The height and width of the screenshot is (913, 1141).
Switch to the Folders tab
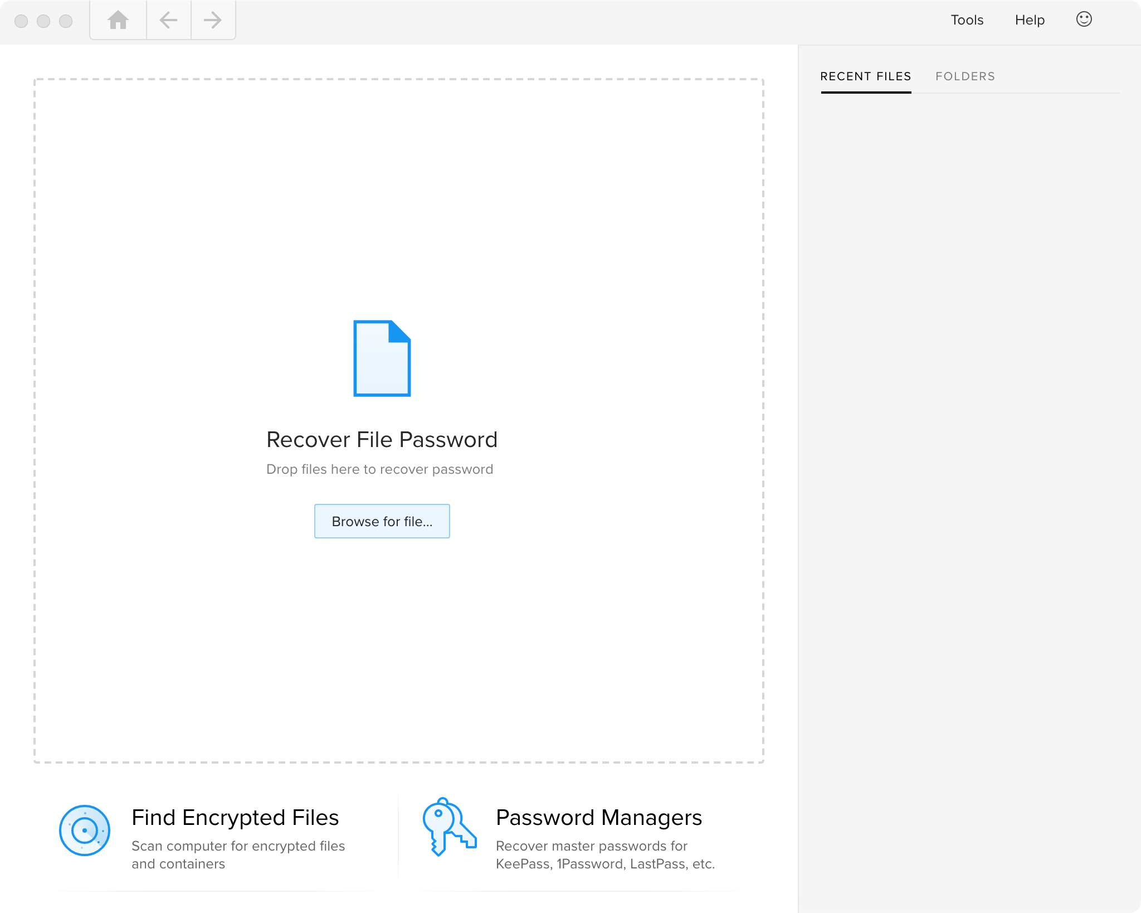[965, 76]
